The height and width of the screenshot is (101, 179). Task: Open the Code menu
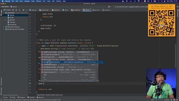[33, 1]
